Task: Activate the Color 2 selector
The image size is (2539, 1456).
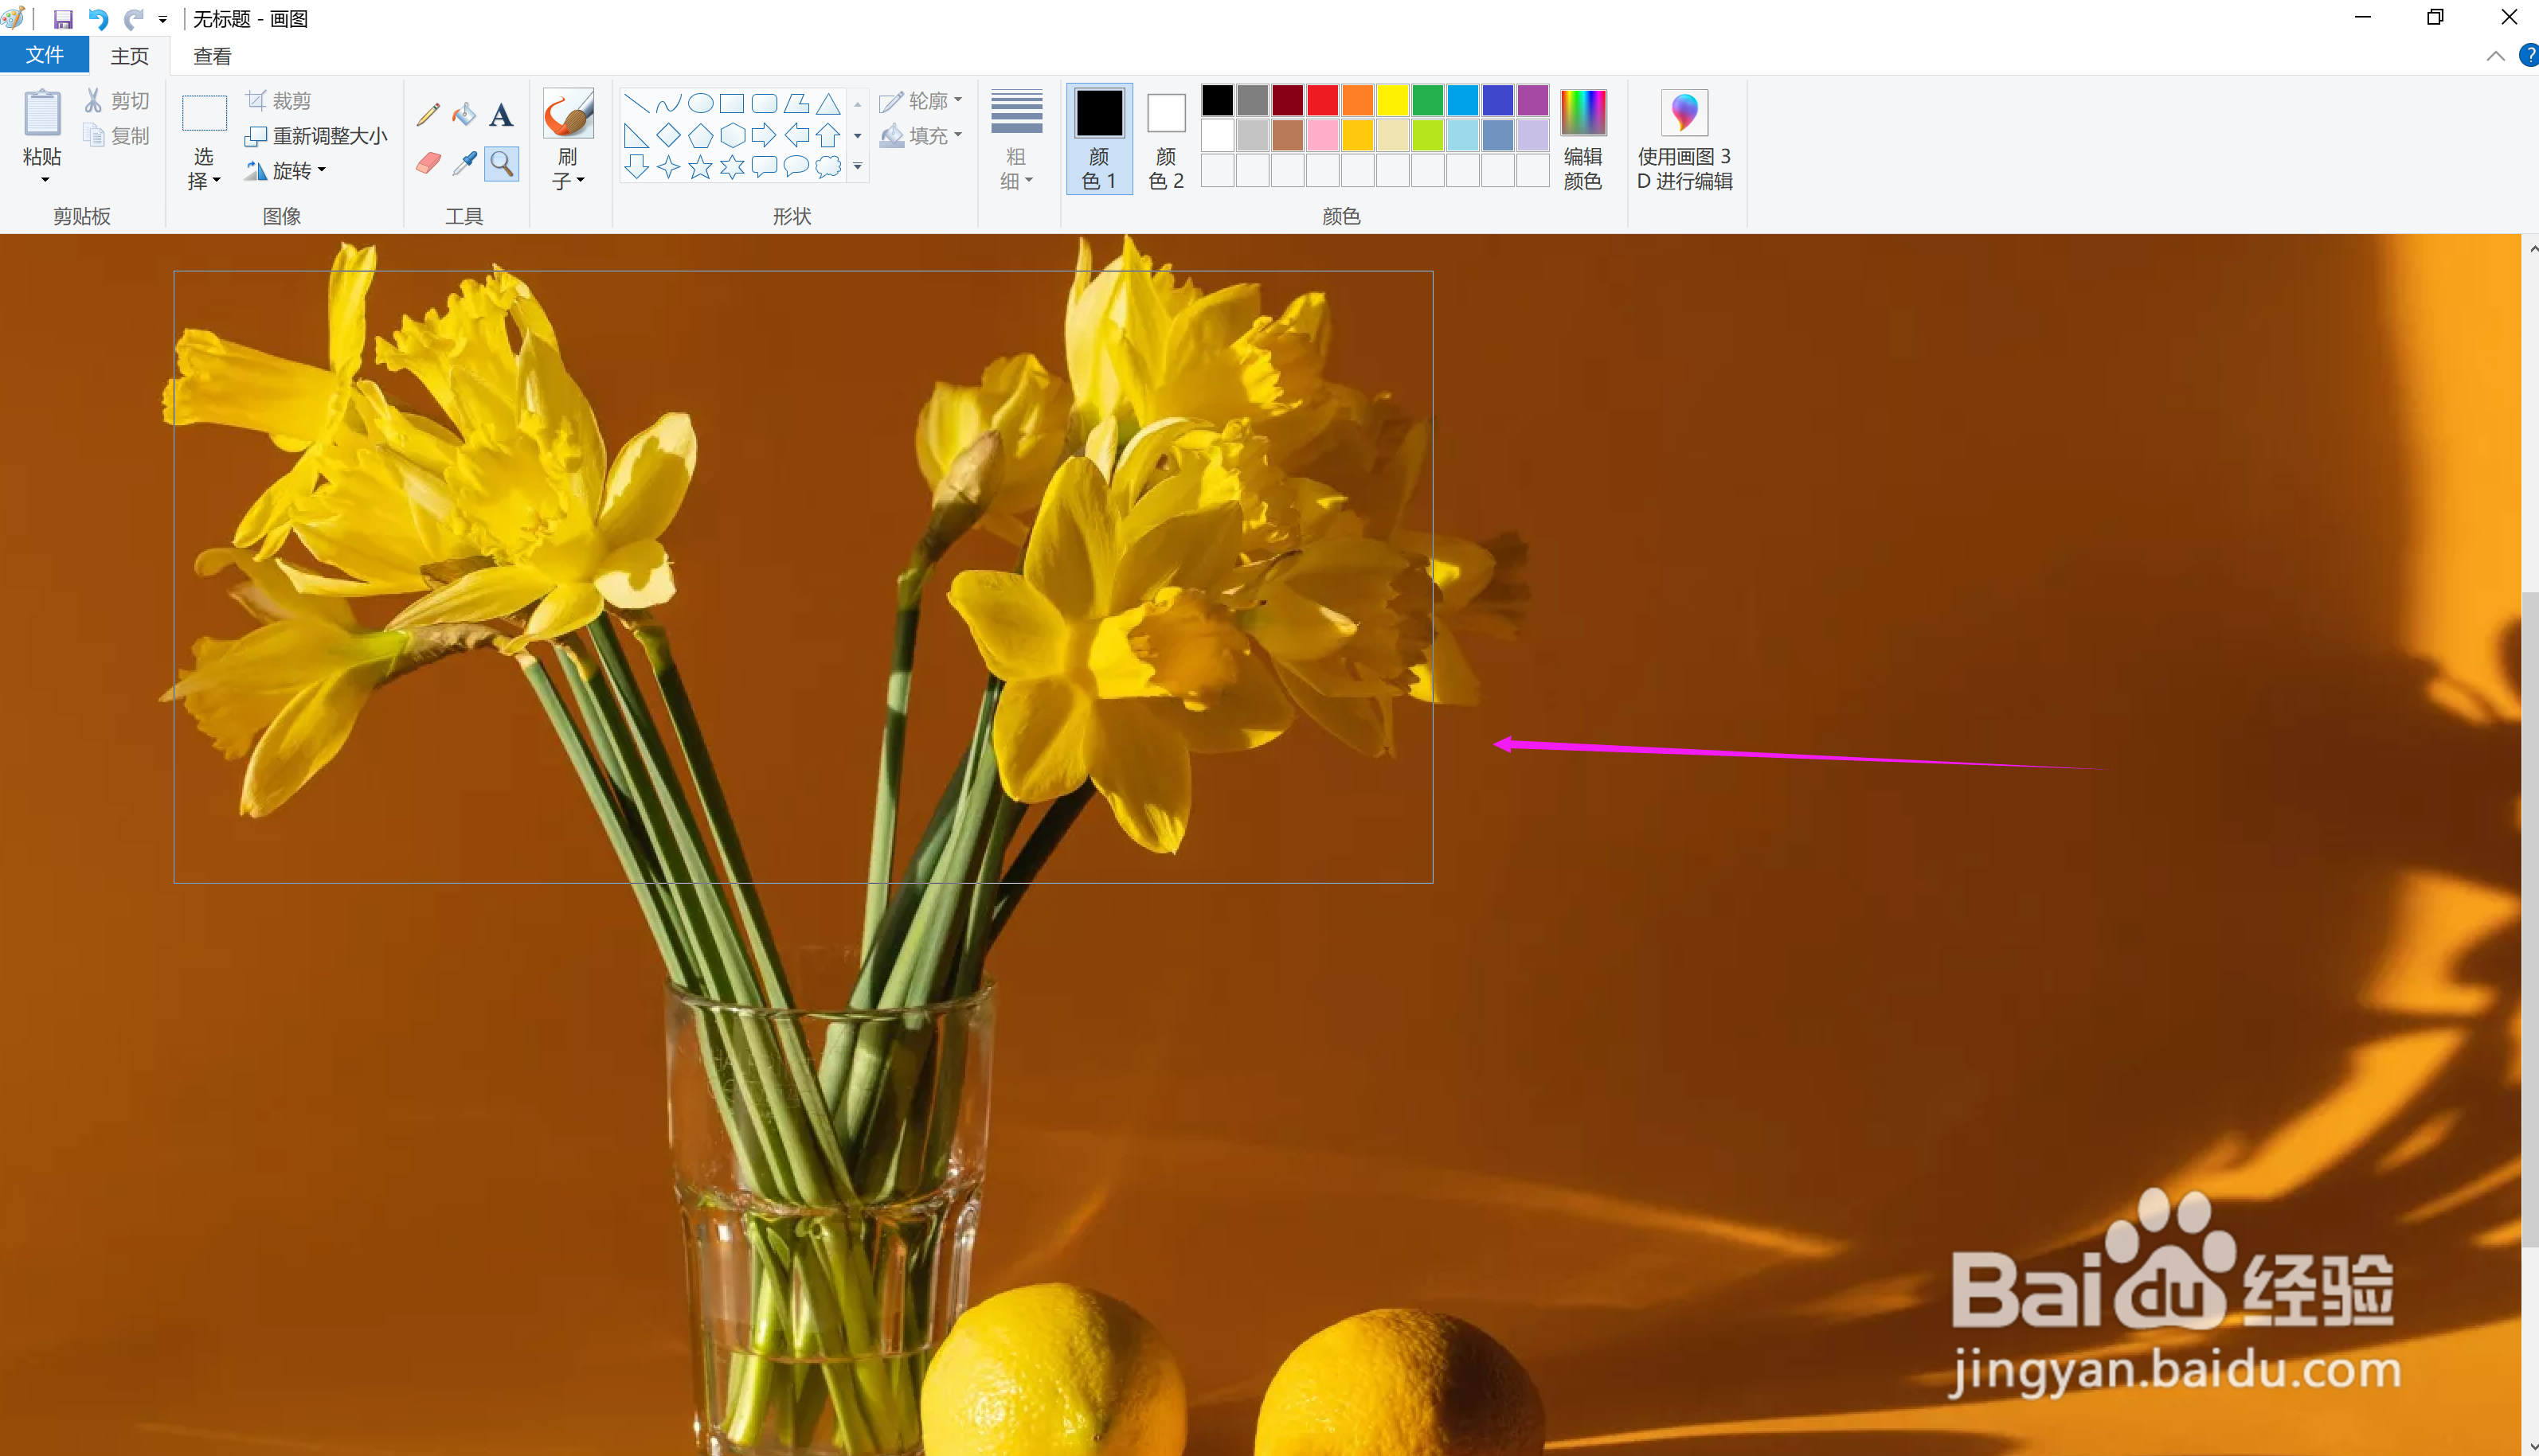Action: coord(1165,138)
